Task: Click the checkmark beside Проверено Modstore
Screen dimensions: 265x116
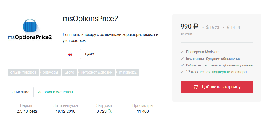Action: pos(182,52)
